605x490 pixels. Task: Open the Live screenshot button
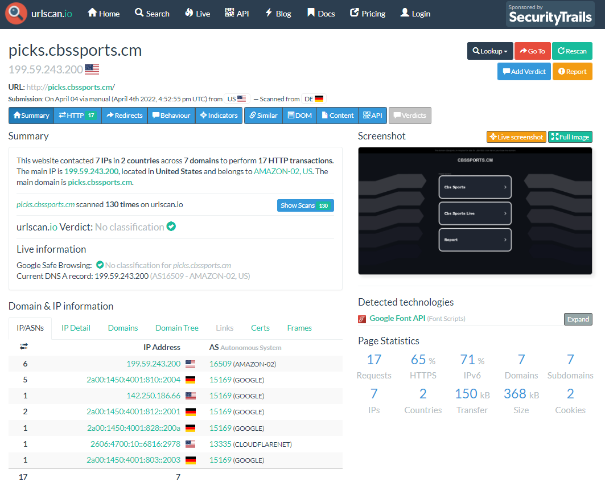click(516, 137)
